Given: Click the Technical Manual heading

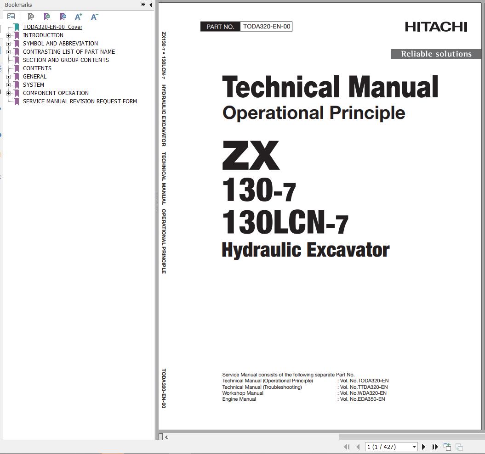Looking at the screenshot, I should coord(330,87).
